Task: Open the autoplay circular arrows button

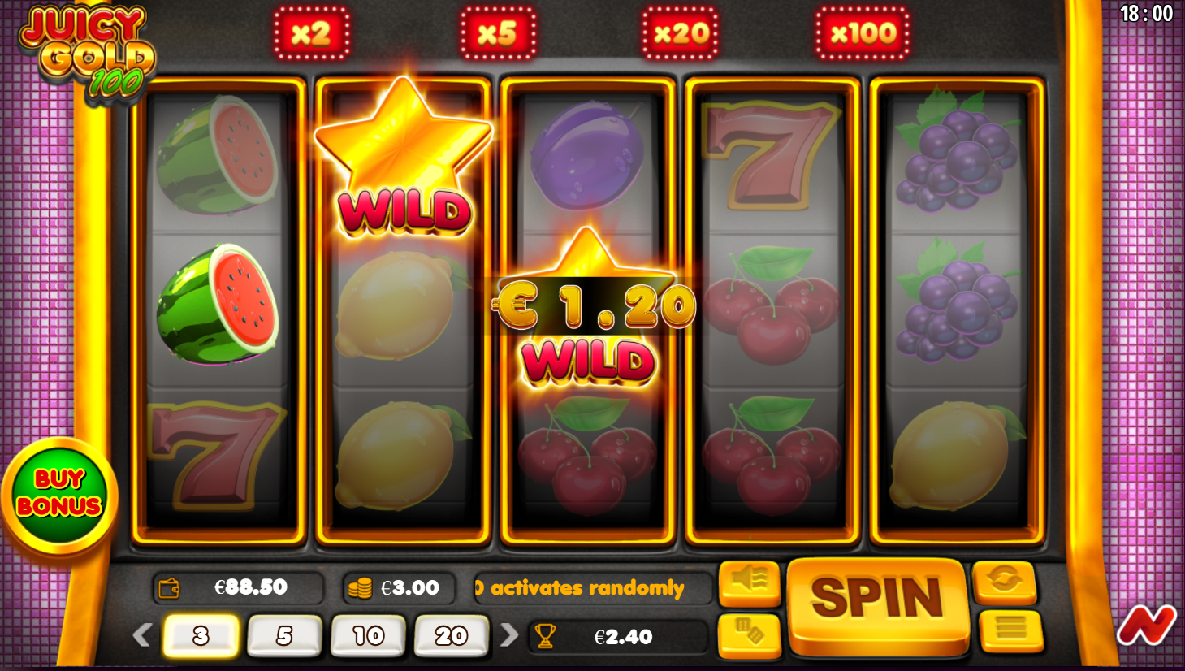Action: 1004,581
